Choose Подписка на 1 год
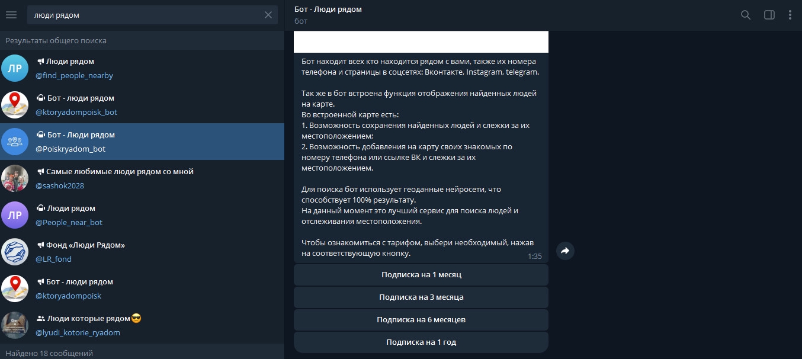 click(x=421, y=342)
